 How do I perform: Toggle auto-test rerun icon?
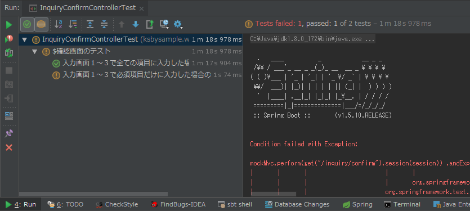pos(9,53)
